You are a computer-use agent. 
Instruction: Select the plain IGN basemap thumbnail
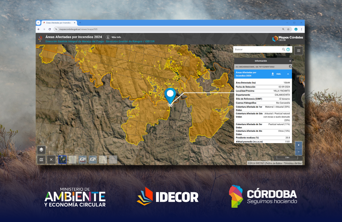pyautogui.click(x=93, y=160)
